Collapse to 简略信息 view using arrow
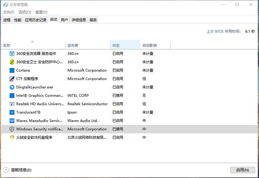The image size is (259, 178). [6, 170]
